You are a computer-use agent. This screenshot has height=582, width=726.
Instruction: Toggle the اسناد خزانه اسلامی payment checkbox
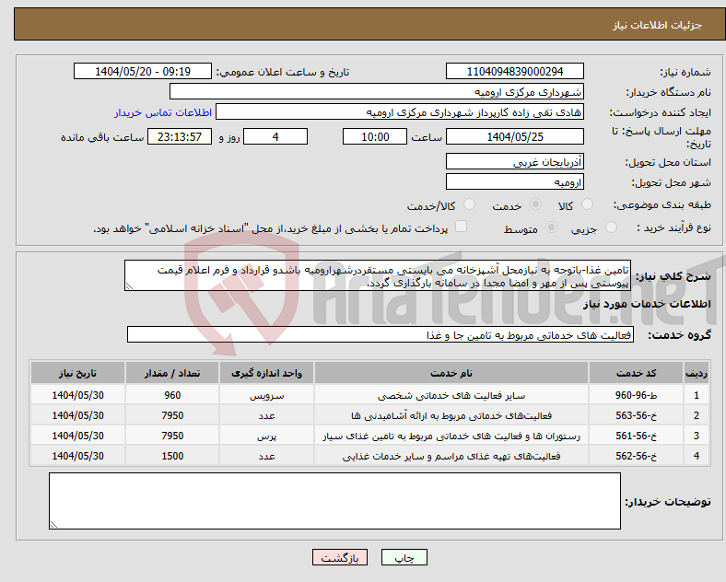pos(462,227)
